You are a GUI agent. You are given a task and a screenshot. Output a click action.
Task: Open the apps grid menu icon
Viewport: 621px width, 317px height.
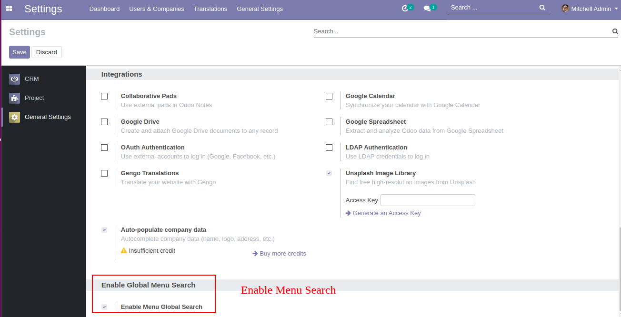[9, 9]
